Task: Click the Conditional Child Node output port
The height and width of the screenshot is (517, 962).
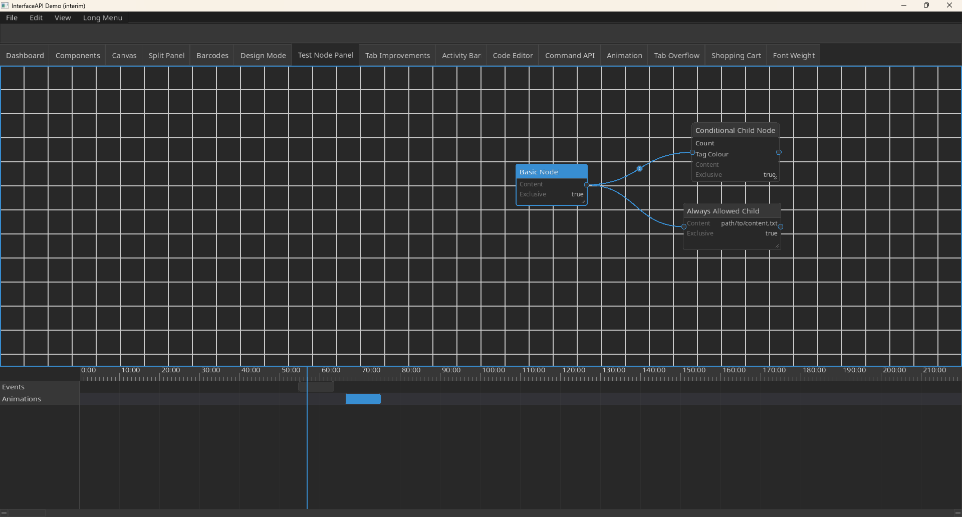Action: pos(779,152)
